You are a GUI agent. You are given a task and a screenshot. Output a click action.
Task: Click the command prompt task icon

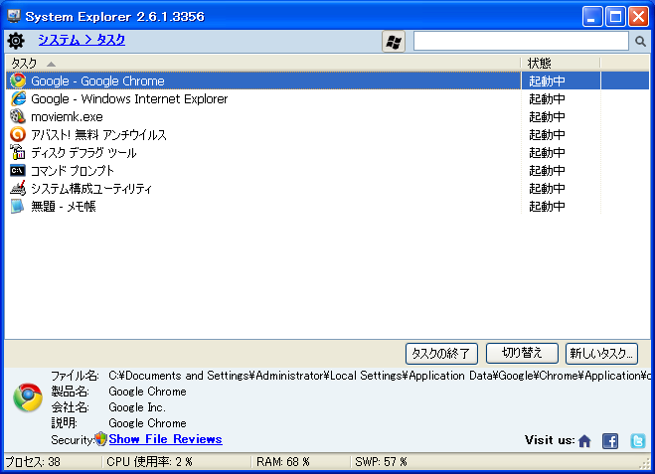click(18, 170)
